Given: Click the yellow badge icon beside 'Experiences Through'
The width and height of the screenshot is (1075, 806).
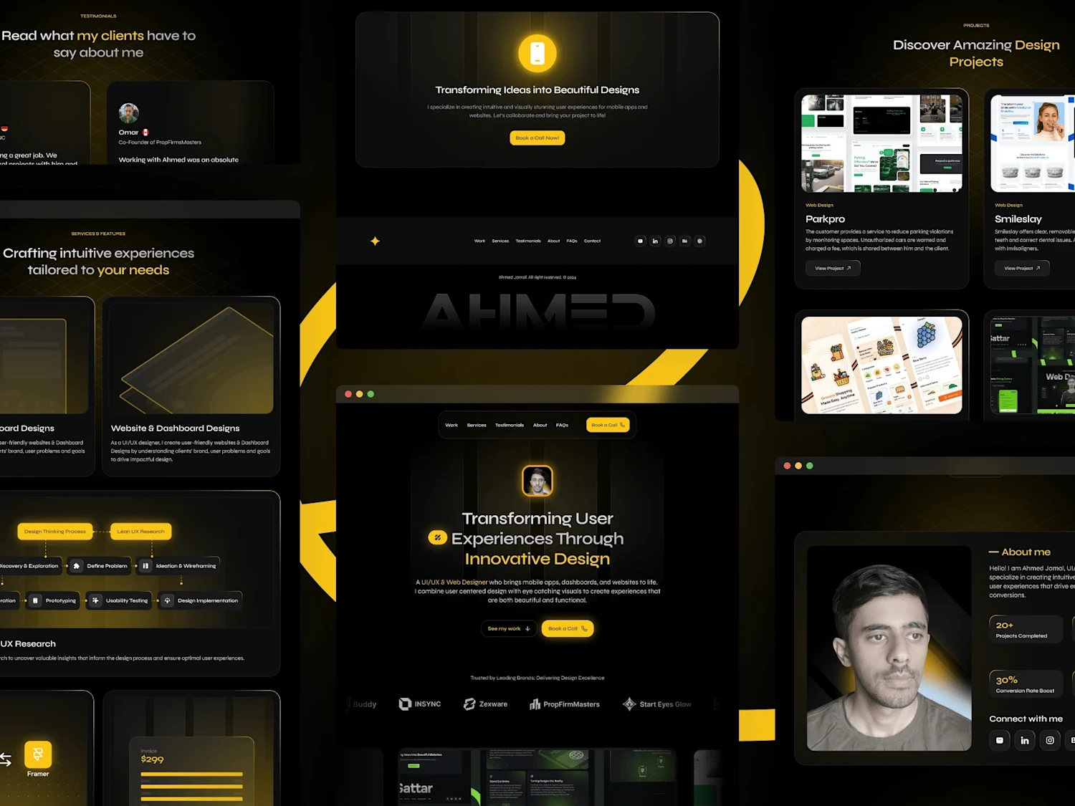Looking at the screenshot, I should [x=437, y=537].
